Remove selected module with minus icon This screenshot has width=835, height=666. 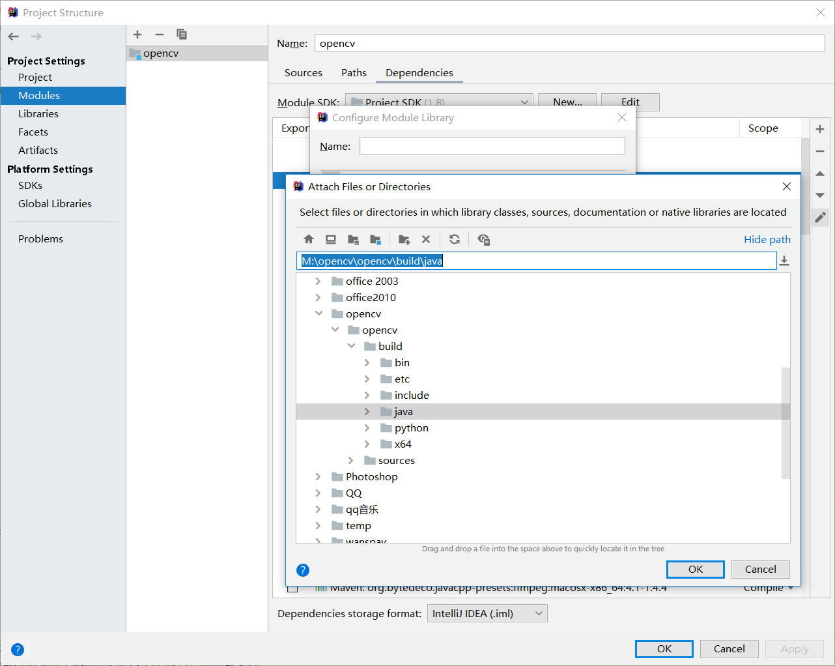click(x=160, y=35)
